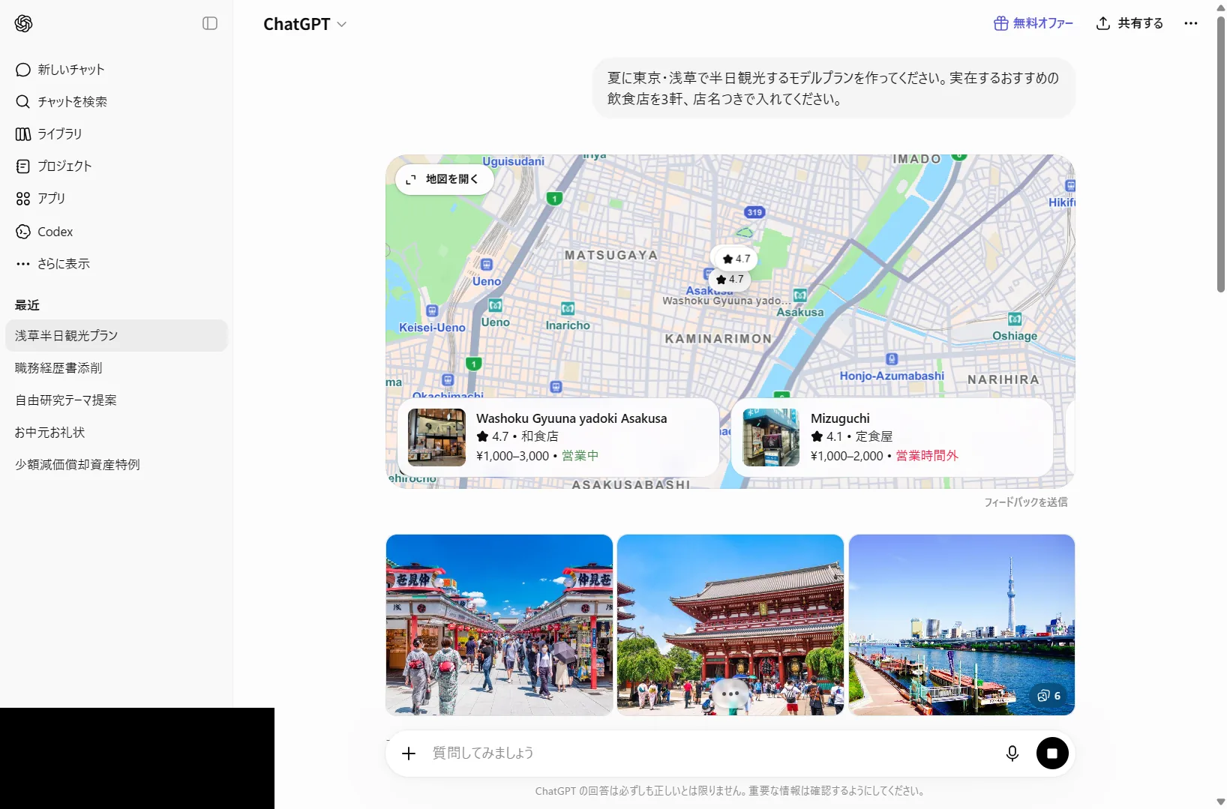Open the Skytree riverside photo
Image resolution: width=1227 pixels, height=809 pixels.
961,625
